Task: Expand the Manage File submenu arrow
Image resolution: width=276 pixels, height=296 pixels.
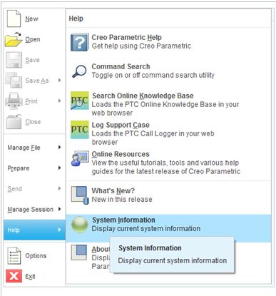Action: [x=59, y=147]
